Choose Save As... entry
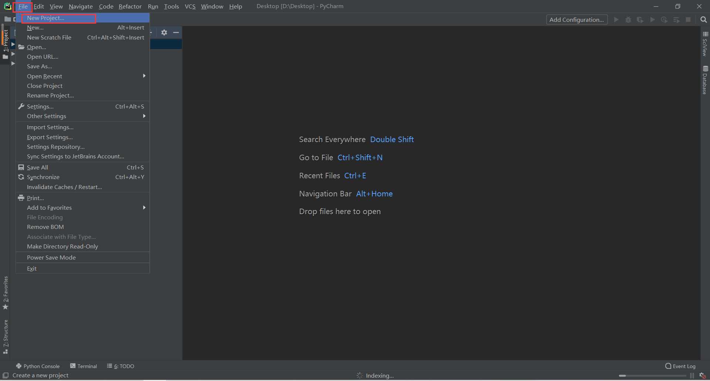 [82, 66]
